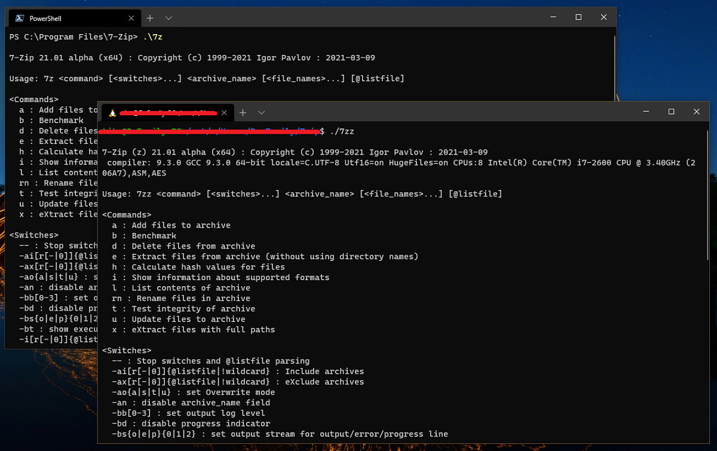717x451 pixels.
Task: Close the front terminal window
Action: click(x=697, y=112)
